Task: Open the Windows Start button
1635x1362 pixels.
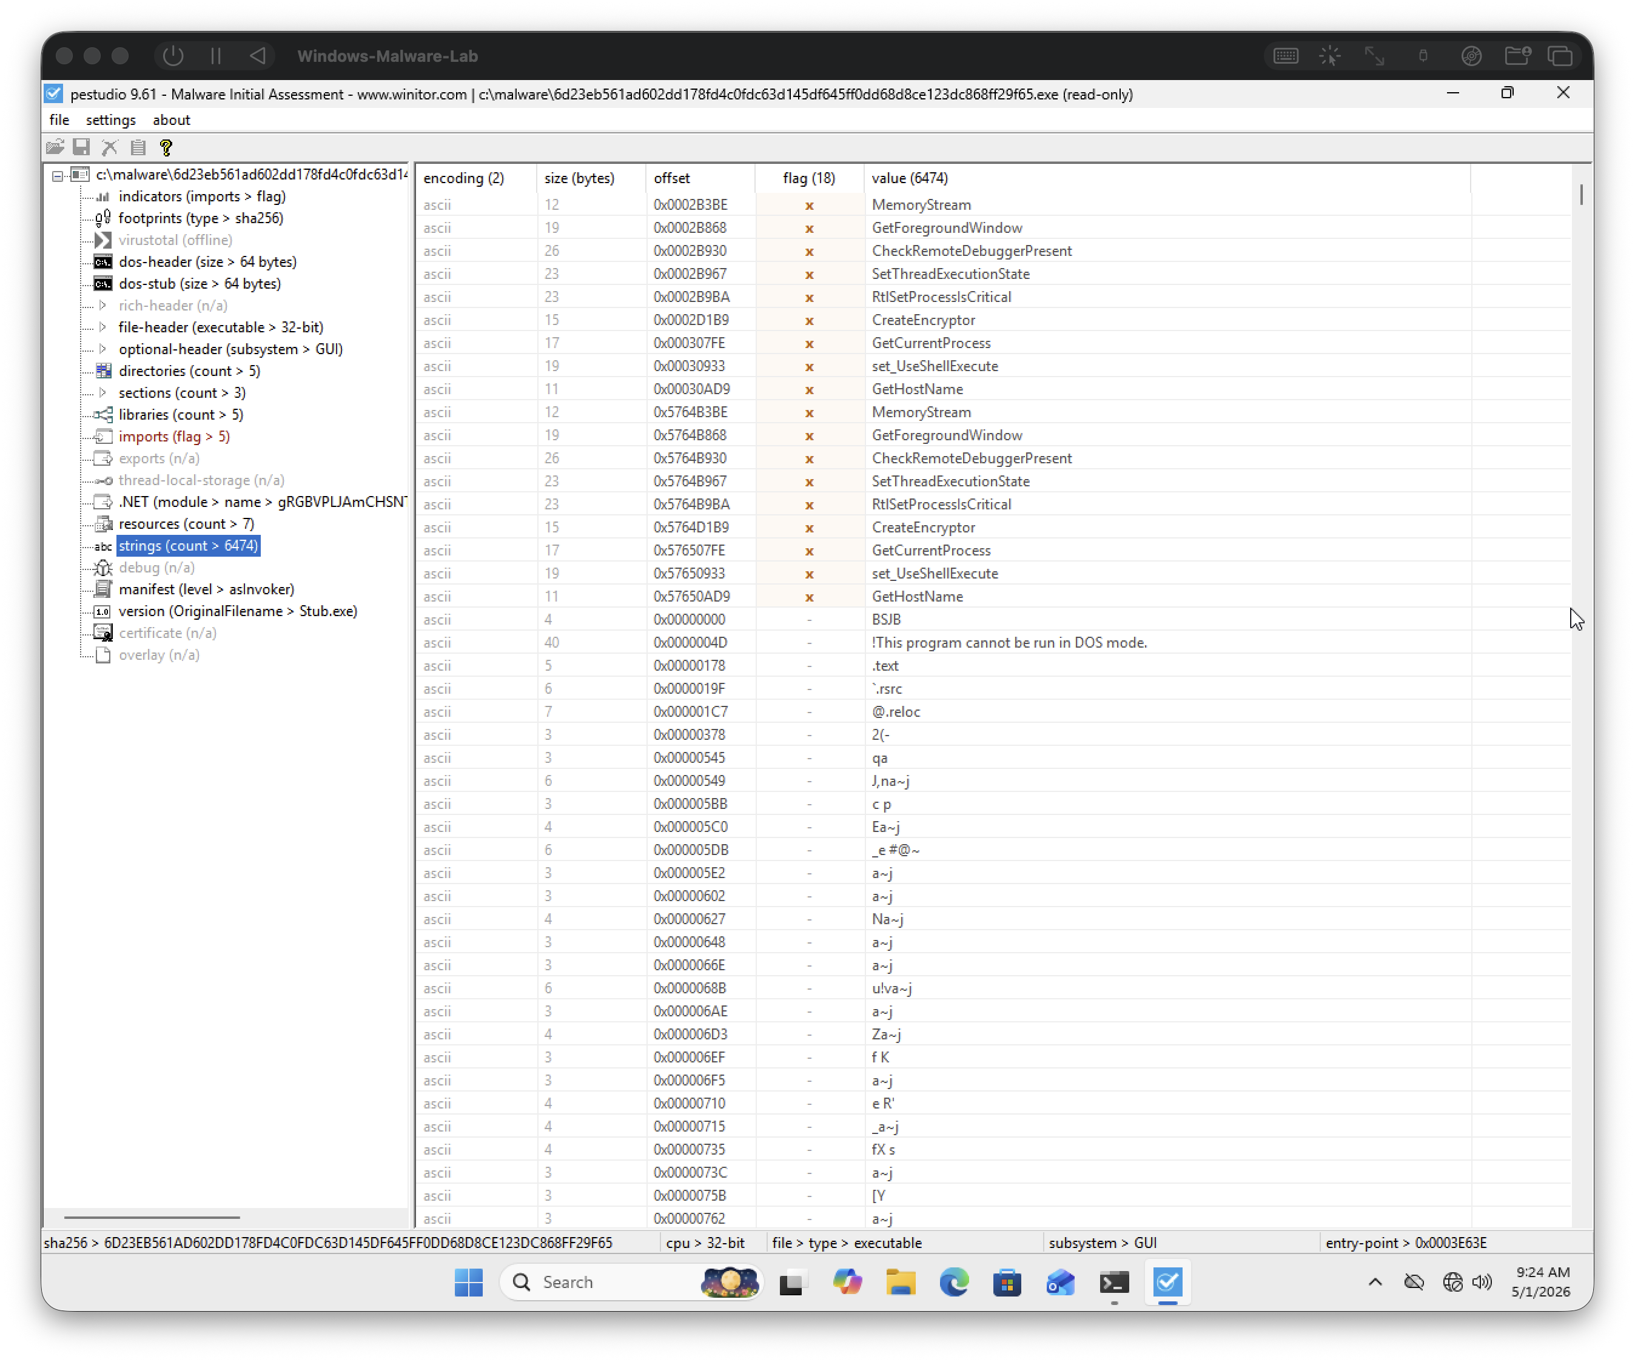Action: click(x=468, y=1282)
